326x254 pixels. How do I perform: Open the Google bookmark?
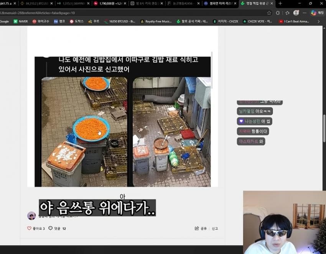coord(4,21)
